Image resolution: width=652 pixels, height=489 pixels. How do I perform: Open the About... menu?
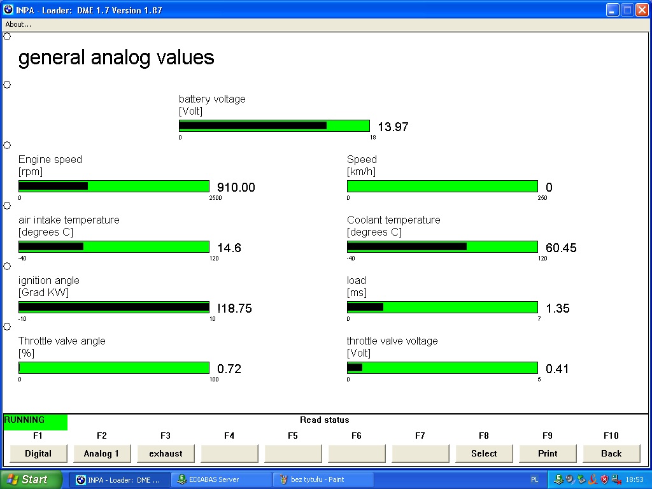click(x=18, y=24)
